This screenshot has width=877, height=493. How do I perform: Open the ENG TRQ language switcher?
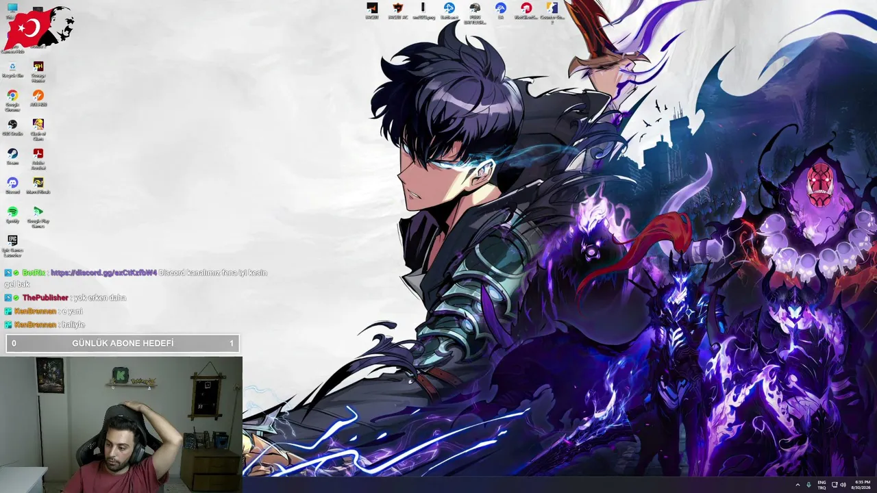(822, 485)
